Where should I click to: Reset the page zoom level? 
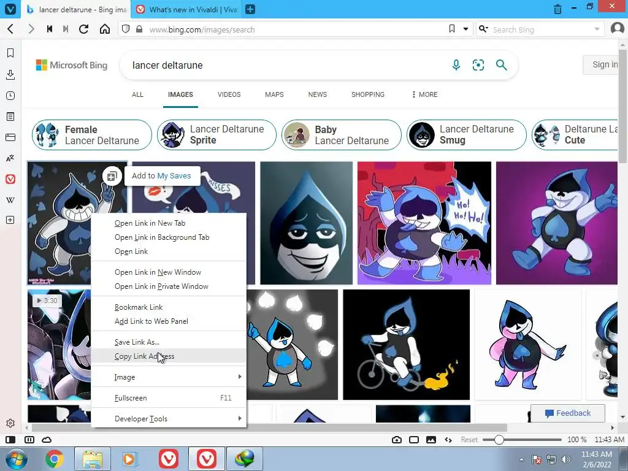(469, 440)
